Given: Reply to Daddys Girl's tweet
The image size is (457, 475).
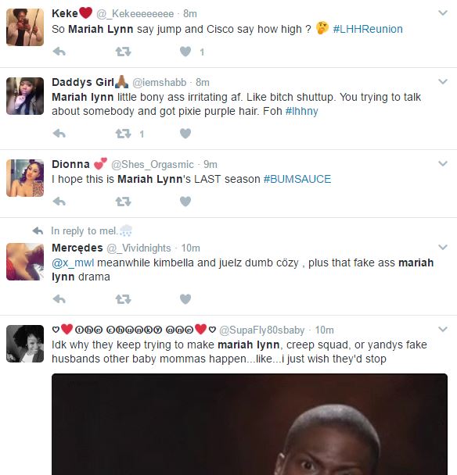Looking at the screenshot, I should coord(59,134).
